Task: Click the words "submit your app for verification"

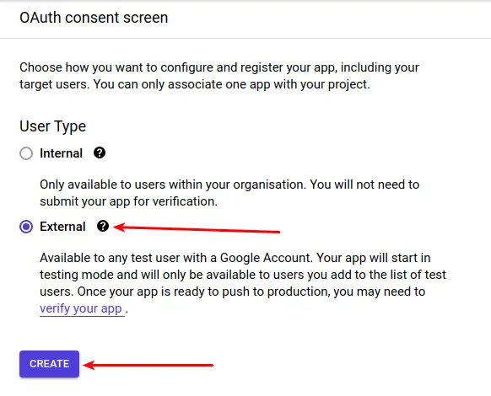Action: (x=128, y=201)
